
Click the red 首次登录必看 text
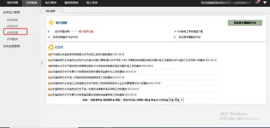coord(86,31)
